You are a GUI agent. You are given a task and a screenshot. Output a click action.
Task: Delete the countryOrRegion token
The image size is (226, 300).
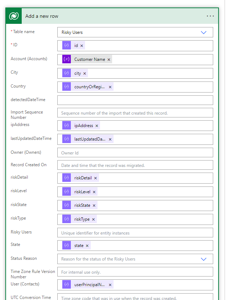[x=110, y=87]
